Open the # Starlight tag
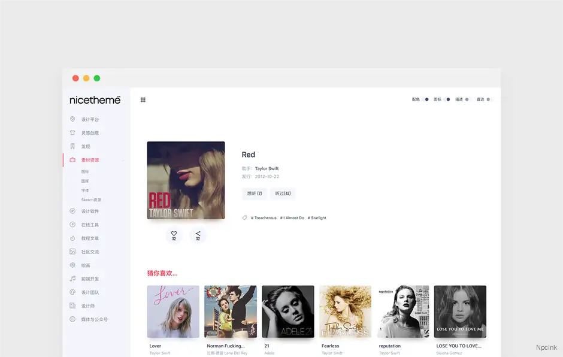The height and width of the screenshot is (357, 563). [317, 217]
